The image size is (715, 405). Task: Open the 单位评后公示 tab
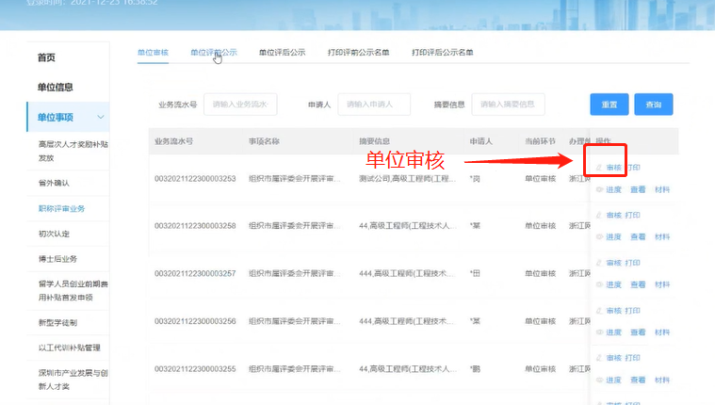click(282, 53)
